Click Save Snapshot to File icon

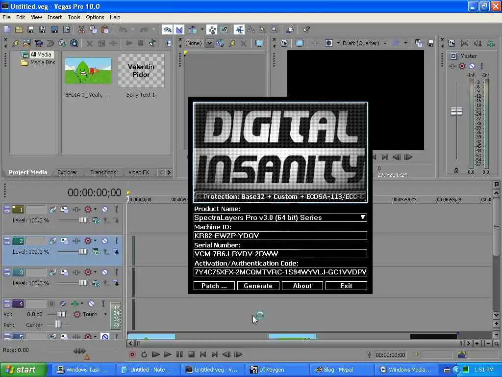[x=430, y=43]
